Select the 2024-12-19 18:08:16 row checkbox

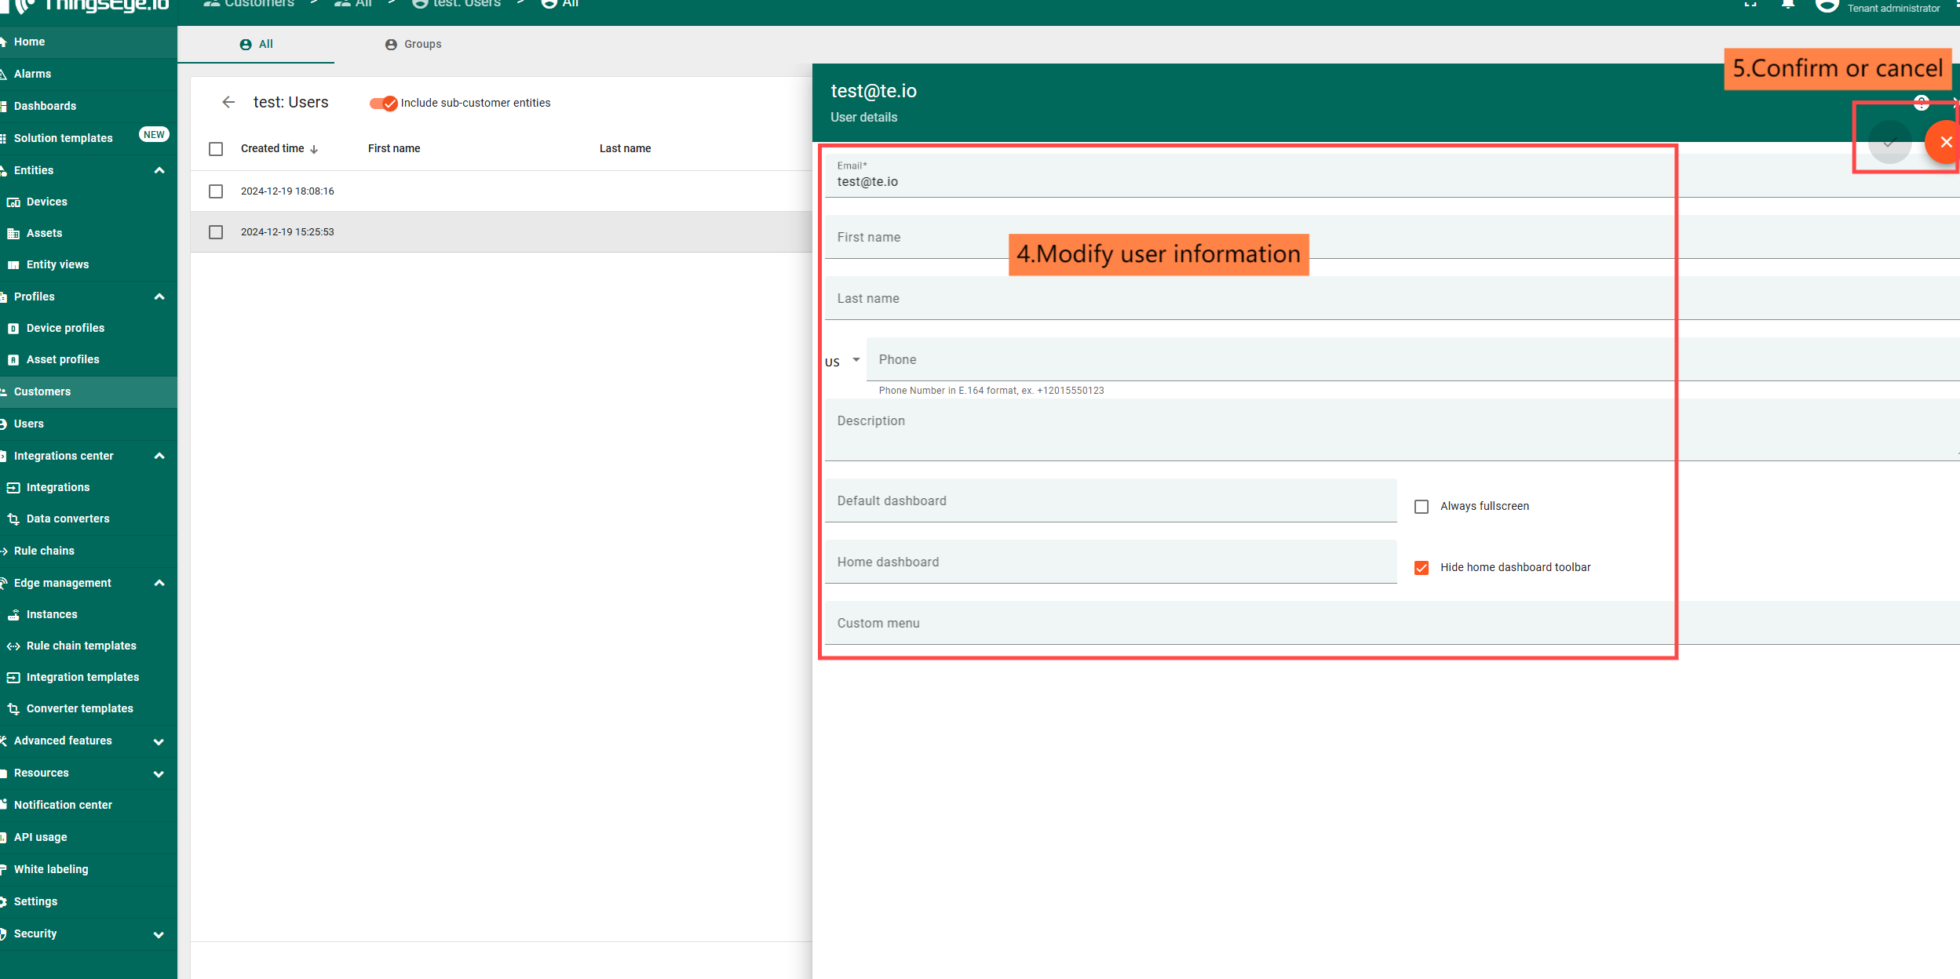[216, 191]
